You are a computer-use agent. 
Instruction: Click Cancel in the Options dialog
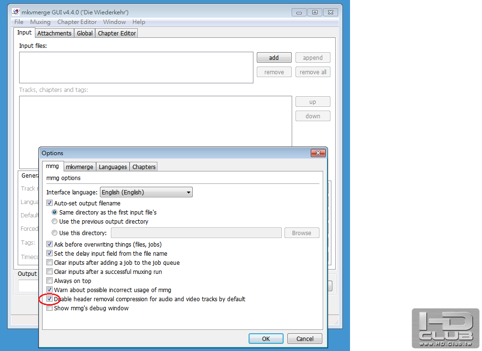pos(305,339)
